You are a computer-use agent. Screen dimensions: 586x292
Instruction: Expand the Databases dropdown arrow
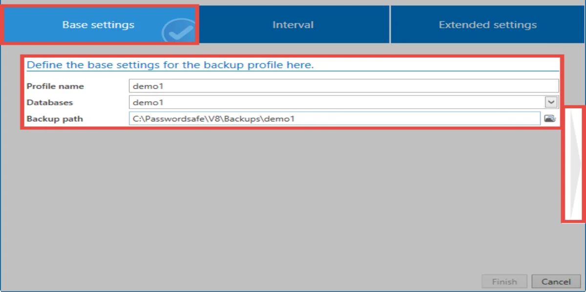tap(551, 102)
